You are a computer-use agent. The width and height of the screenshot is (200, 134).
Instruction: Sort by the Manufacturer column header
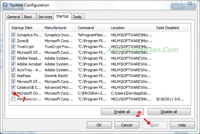click(59, 28)
